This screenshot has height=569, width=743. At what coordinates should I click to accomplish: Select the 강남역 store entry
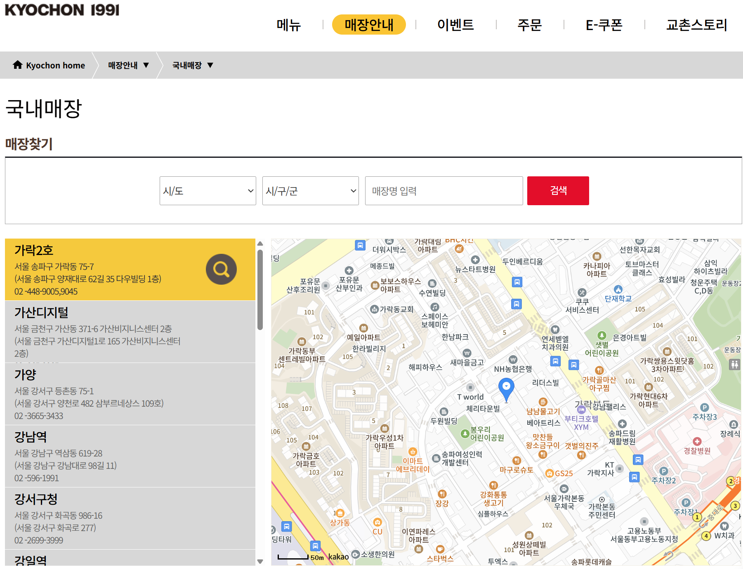tap(130, 456)
